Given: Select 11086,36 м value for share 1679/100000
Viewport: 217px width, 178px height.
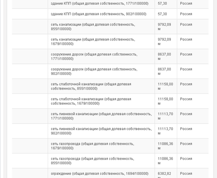Looking at the screenshot, I should (x=165, y=146).
